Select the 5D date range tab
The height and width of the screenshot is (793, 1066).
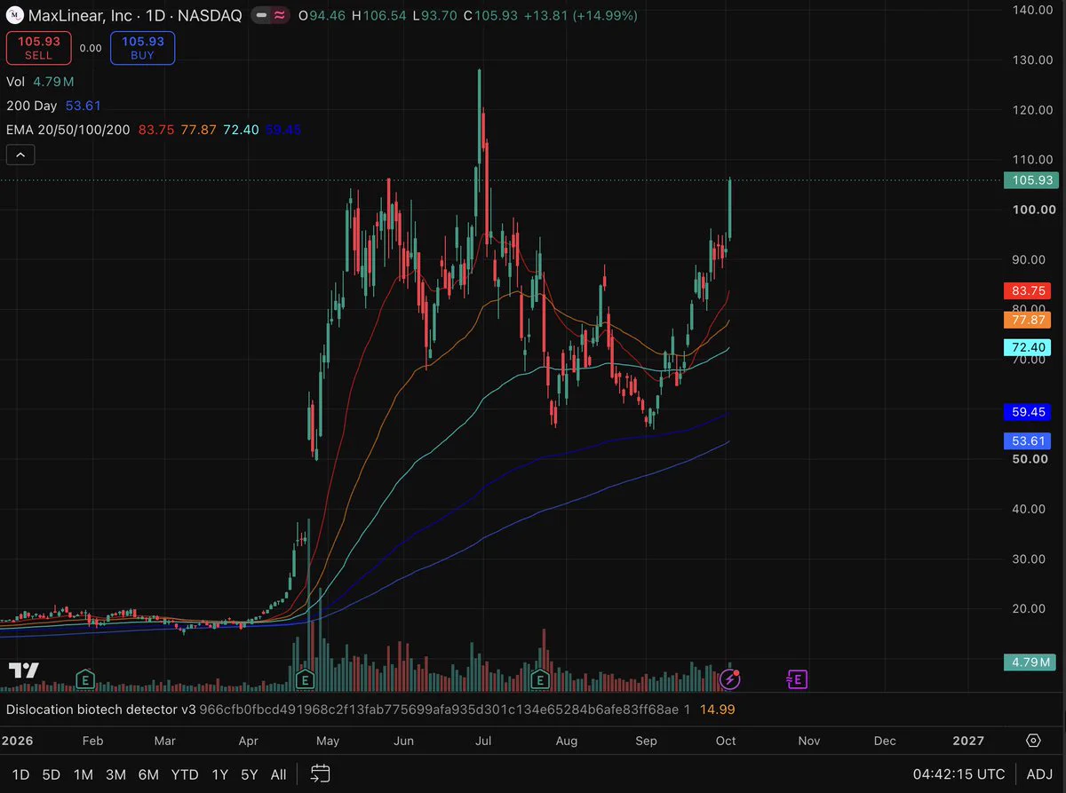52,774
